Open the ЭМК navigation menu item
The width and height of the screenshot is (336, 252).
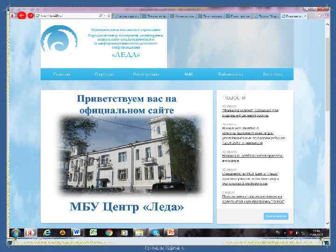pyautogui.click(x=189, y=74)
